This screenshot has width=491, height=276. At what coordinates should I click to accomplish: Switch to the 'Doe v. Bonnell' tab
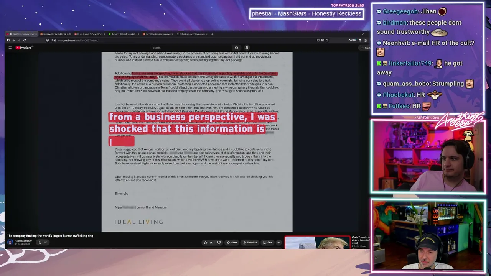tap(89, 34)
